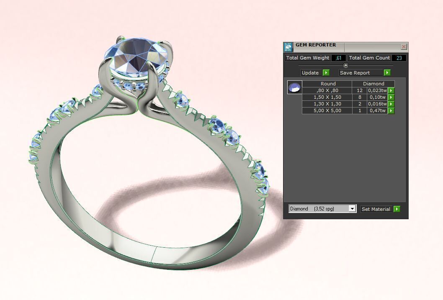The height and width of the screenshot is (300, 443).
Task: Click the Diamond column header
Action: point(373,84)
